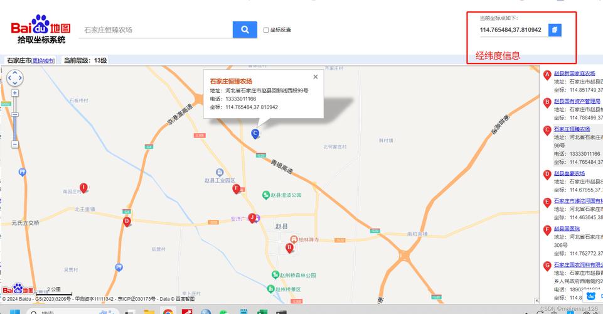Click the 赵县 town label on map
The image size is (603, 314).
coord(281,227)
